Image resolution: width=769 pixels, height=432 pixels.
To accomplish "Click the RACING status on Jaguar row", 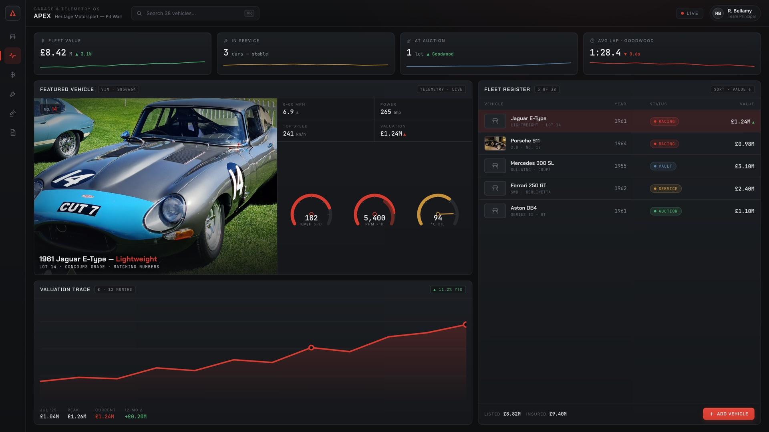I will click(x=664, y=121).
